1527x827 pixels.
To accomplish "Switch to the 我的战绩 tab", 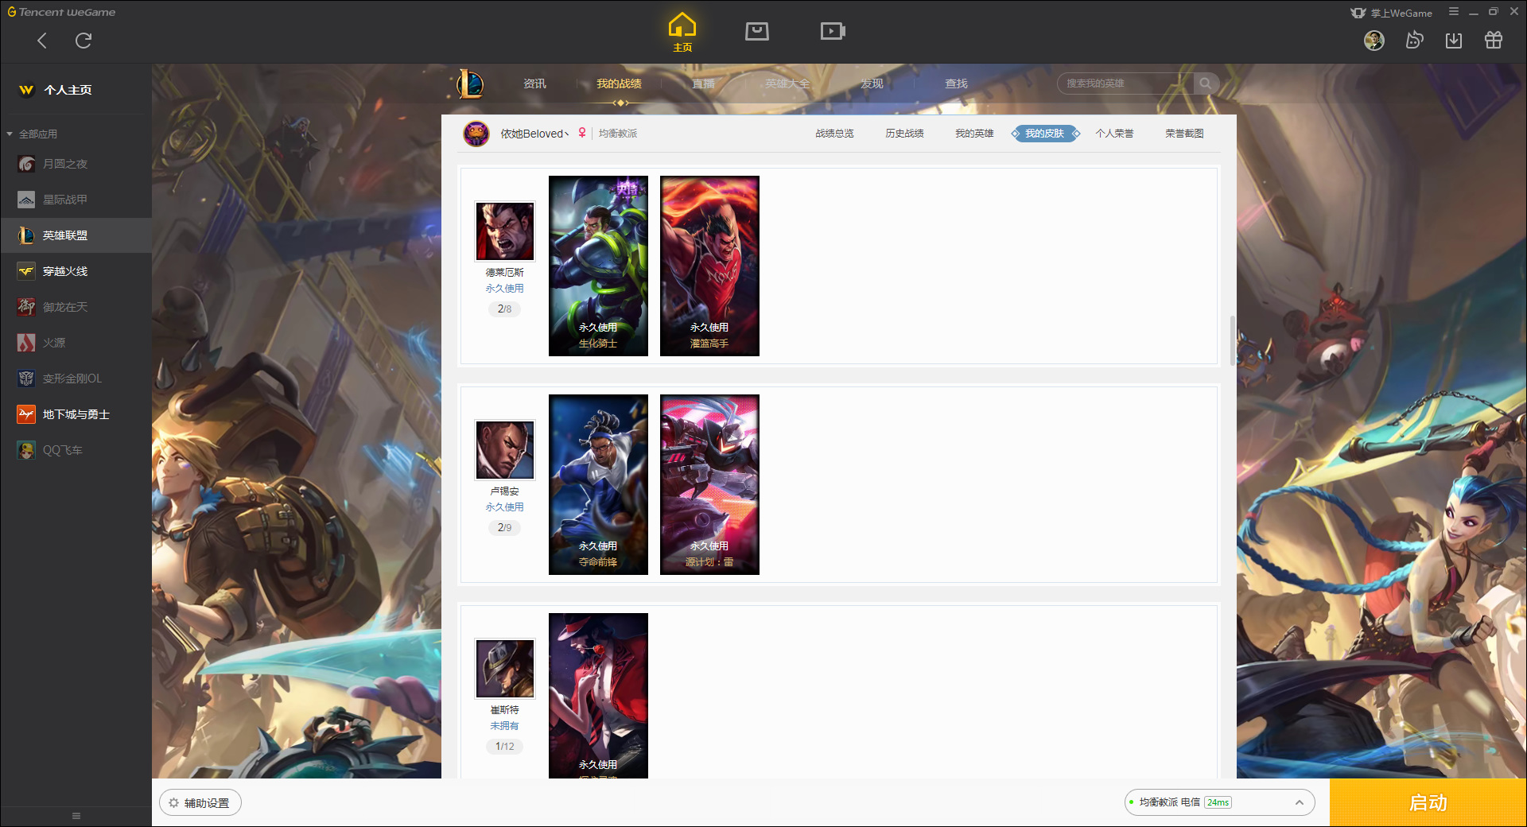I will [x=619, y=83].
